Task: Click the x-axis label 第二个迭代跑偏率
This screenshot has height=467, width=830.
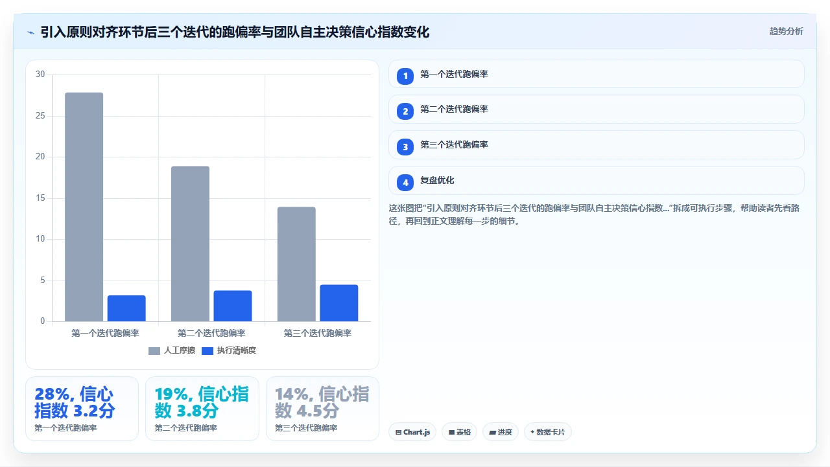Action: tap(211, 333)
